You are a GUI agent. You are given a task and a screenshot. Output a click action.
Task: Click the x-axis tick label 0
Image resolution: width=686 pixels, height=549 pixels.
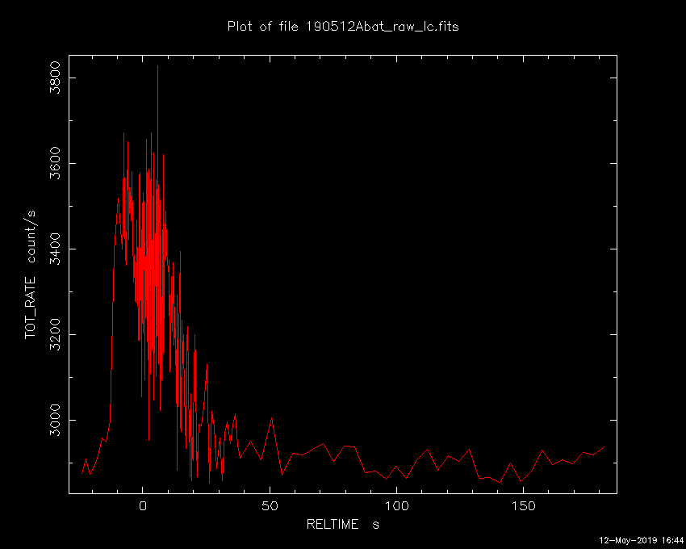(143, 506)
